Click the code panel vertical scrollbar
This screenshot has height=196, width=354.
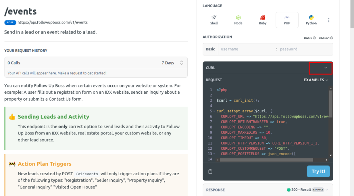point(331,104)
